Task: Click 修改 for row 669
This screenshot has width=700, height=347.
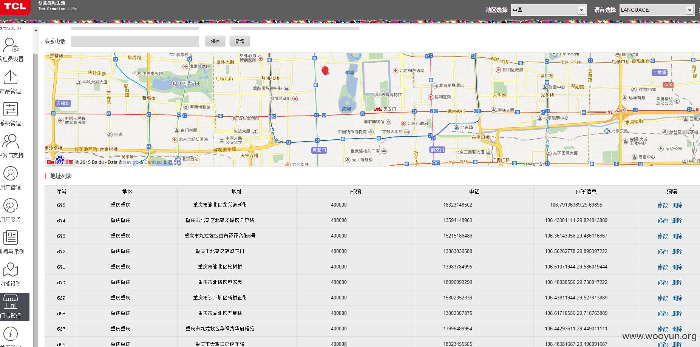Action: [x=663, y=298]
